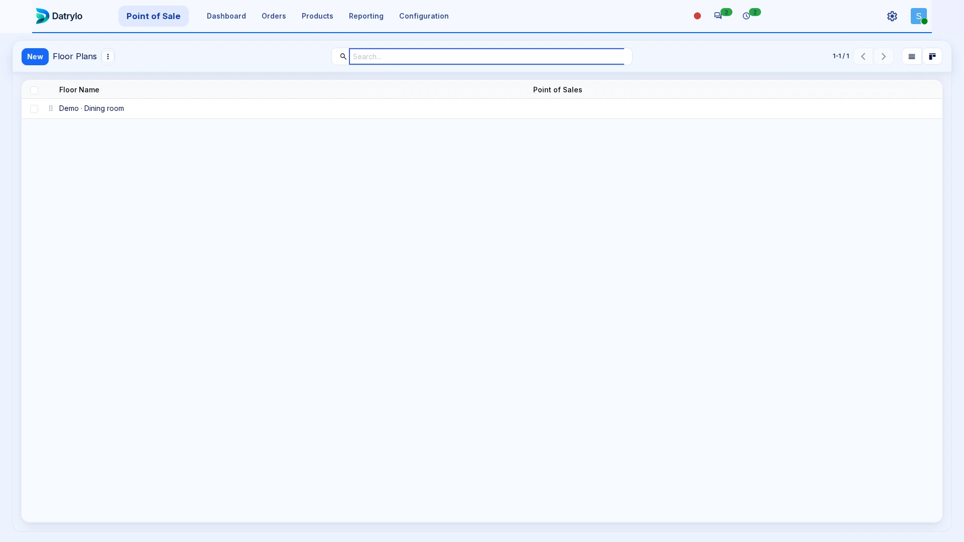
Task: Open the user avatar menu
Action: 919,16
